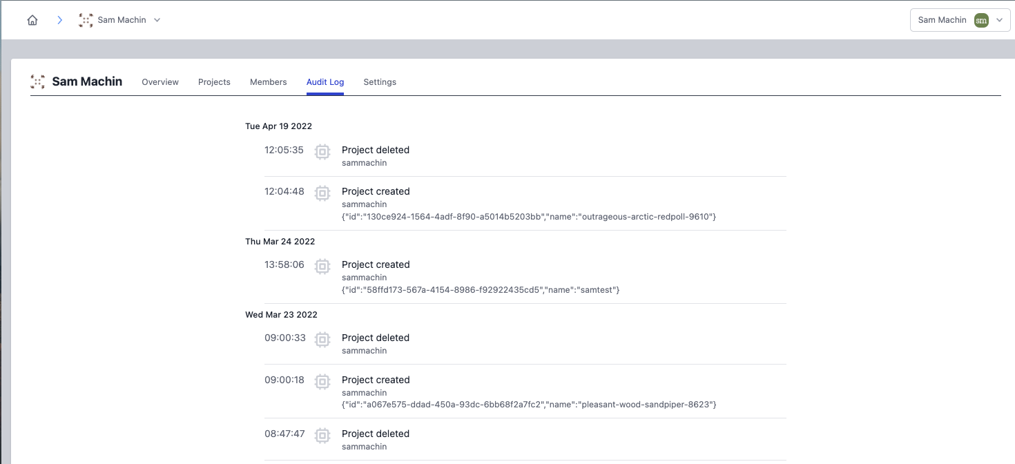This screenshot has width=1015, height=464.
Task: Click chip icon for 12:05:35 Project deleted
Action: click(x=322, y=152)
